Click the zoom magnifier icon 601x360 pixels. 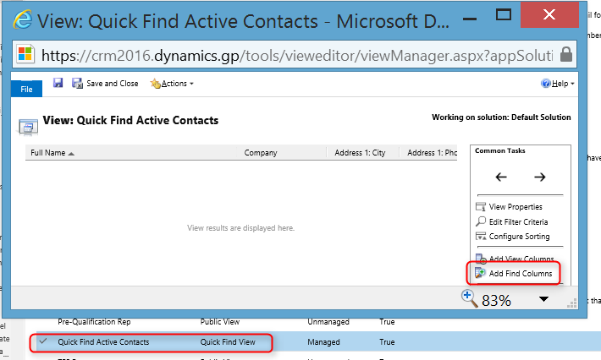469,298
